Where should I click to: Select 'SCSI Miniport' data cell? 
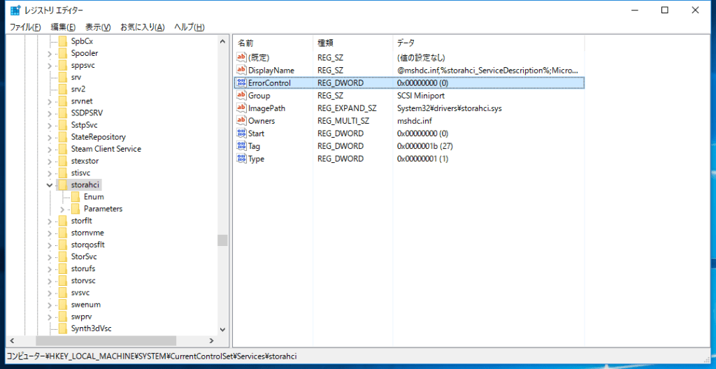[420, 96]
